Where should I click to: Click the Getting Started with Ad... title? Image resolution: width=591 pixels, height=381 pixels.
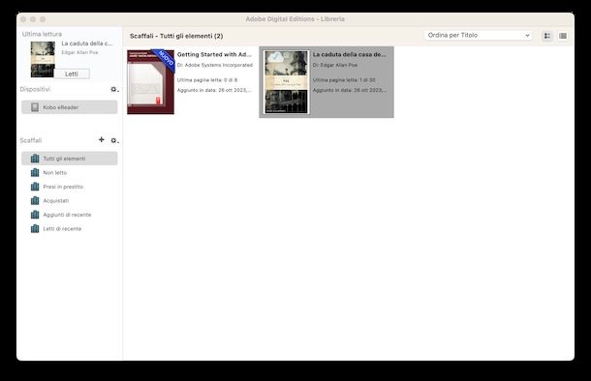click(x=214, y=54)
